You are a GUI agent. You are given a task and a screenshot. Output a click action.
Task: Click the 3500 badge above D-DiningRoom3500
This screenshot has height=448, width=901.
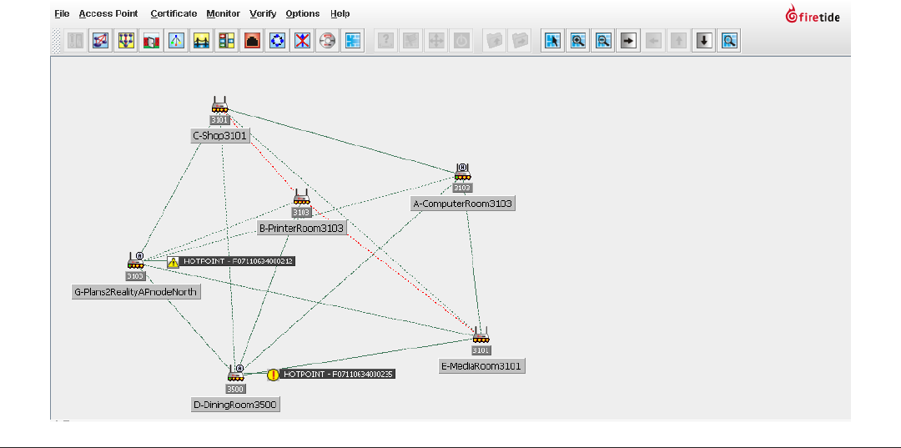point(235,389)
